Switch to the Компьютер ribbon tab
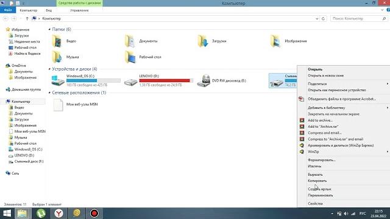The image size is (390, 219). click(29, 10)
